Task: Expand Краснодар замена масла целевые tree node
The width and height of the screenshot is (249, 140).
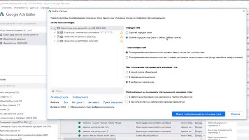Action: 55,32
